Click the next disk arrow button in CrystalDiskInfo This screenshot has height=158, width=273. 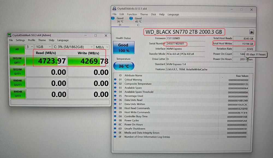click(252, 32)
